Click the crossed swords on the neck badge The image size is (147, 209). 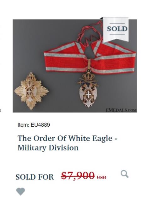[88, 82]
